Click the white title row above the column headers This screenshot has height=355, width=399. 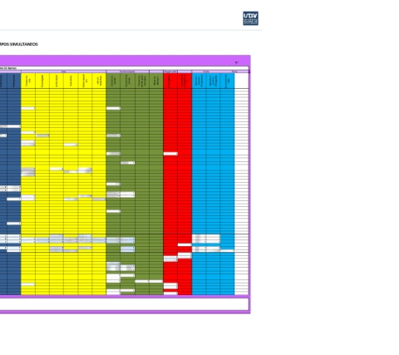(x=124, y=68)
